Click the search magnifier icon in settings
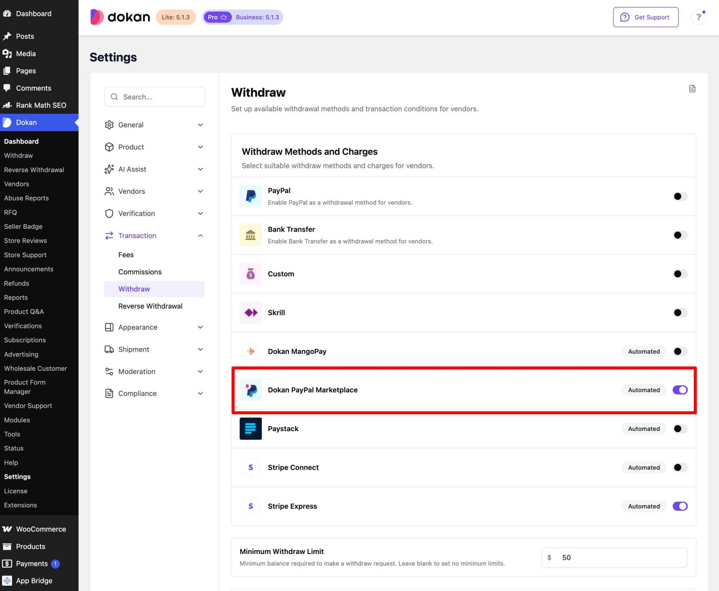 [114, 97]
